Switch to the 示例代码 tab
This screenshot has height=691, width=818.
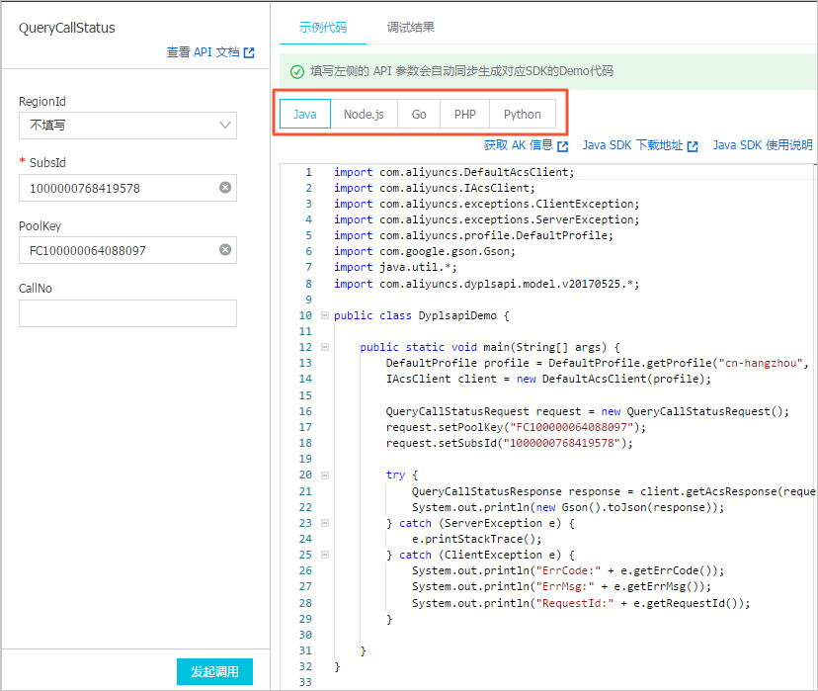(x=323, y=27)
